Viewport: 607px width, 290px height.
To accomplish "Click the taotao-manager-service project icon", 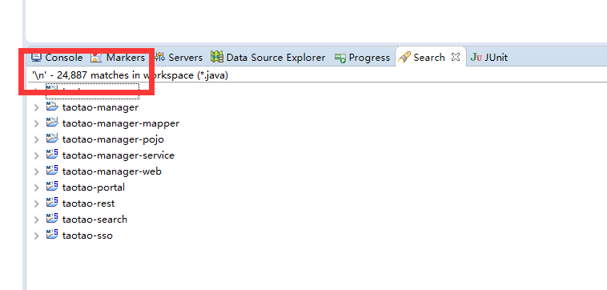I will [x=52, y=154].
